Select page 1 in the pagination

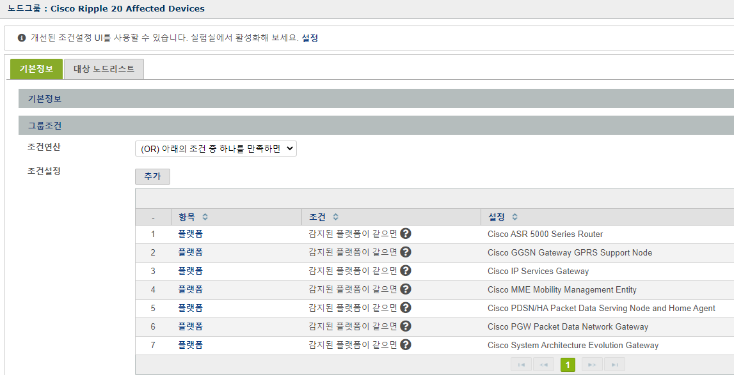pyautogui.click(x=568, y=365)
